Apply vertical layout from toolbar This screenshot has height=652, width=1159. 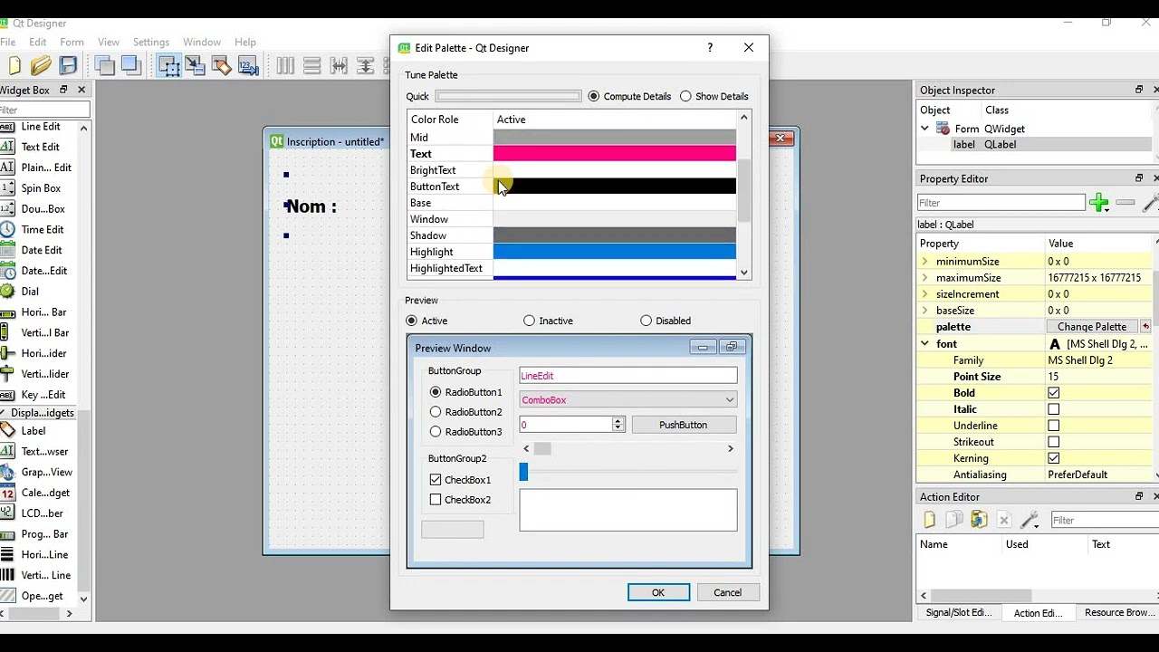coord(312,65)
